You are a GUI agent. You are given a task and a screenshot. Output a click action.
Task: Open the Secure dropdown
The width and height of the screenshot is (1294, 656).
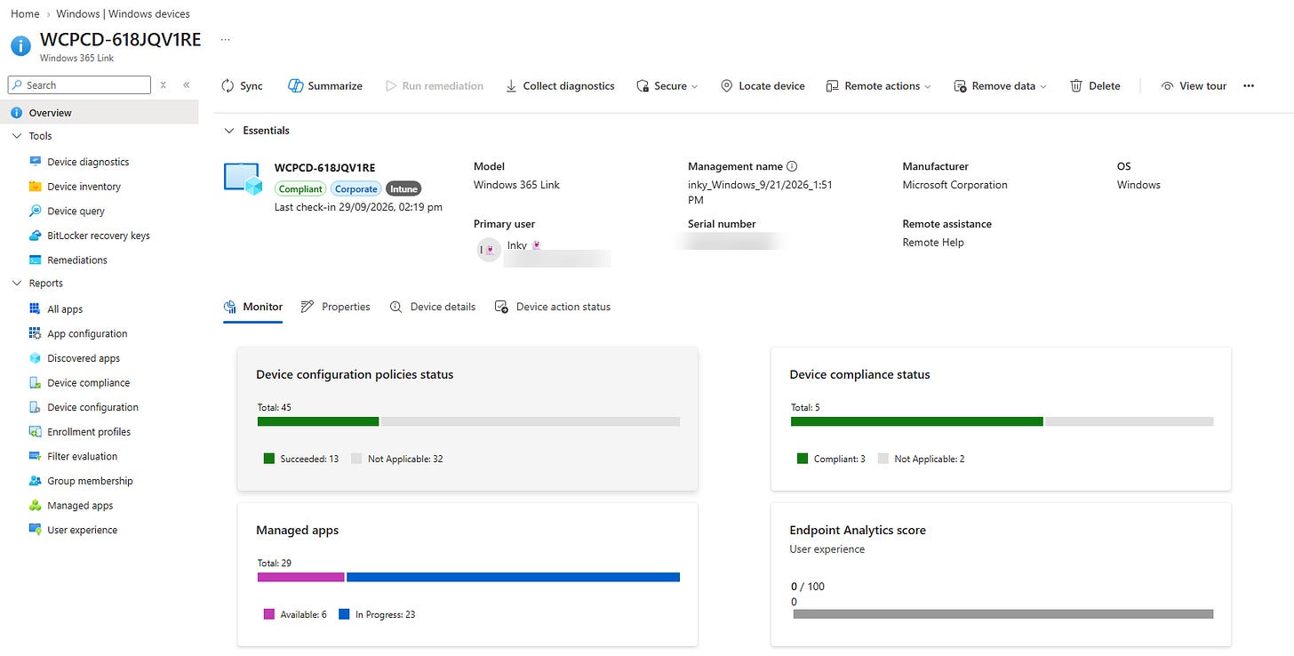[667, 86]
